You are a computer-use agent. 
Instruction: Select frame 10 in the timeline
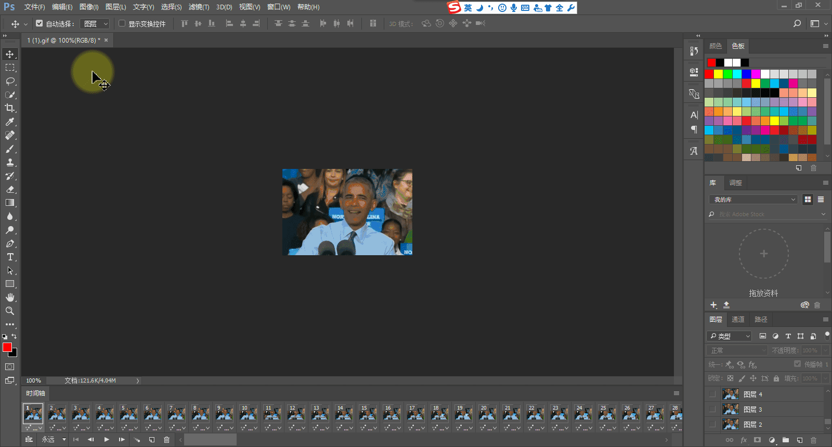coord(249,414)
